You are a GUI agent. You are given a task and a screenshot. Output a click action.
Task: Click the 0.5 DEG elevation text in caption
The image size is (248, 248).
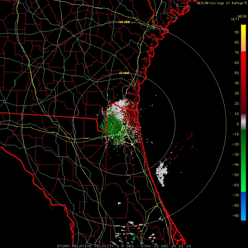(x=125, y=246)
